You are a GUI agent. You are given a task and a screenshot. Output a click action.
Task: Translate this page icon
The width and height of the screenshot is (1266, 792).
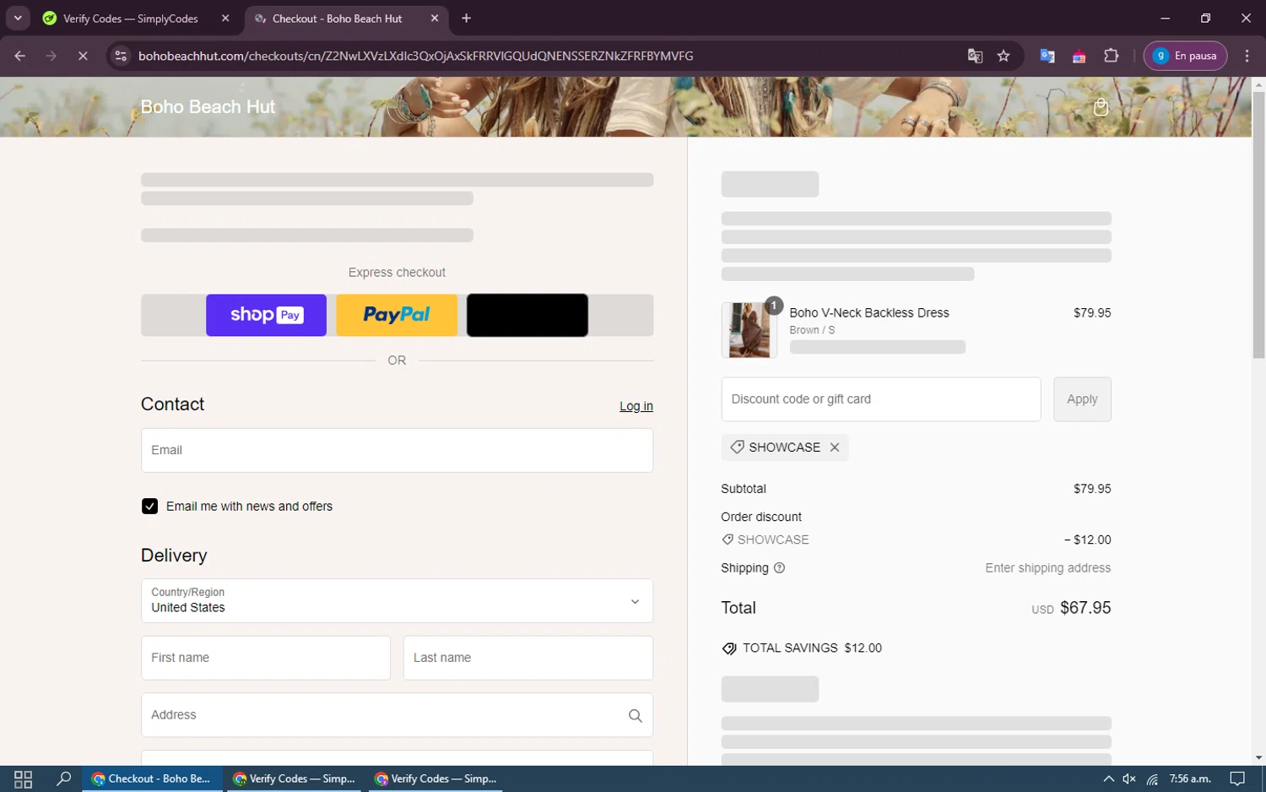975,56
